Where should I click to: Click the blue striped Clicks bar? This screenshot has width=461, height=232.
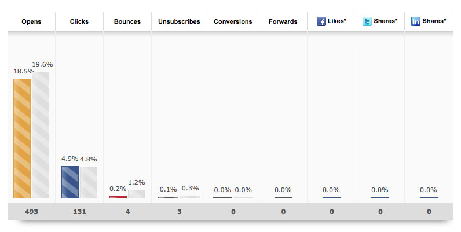pyautogui.click(x=70, y=182)
